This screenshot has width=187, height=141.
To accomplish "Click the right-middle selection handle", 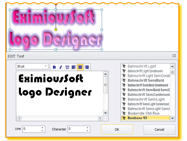I will (x=102, y=29).
